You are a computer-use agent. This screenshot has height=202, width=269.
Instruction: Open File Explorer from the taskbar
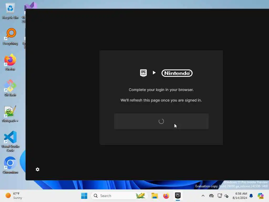click(154, 196)
